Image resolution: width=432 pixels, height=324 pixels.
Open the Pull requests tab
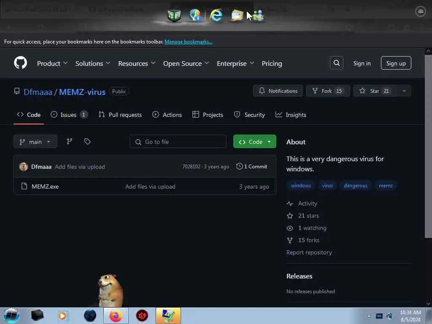pyautogui.click(x=120, y=115)
